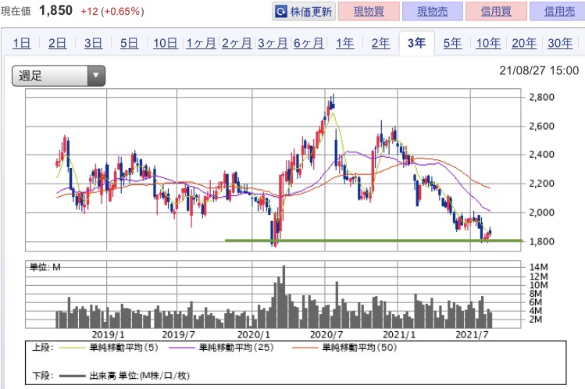Click the 1,800 price axis label

click(x=542, y=241)
